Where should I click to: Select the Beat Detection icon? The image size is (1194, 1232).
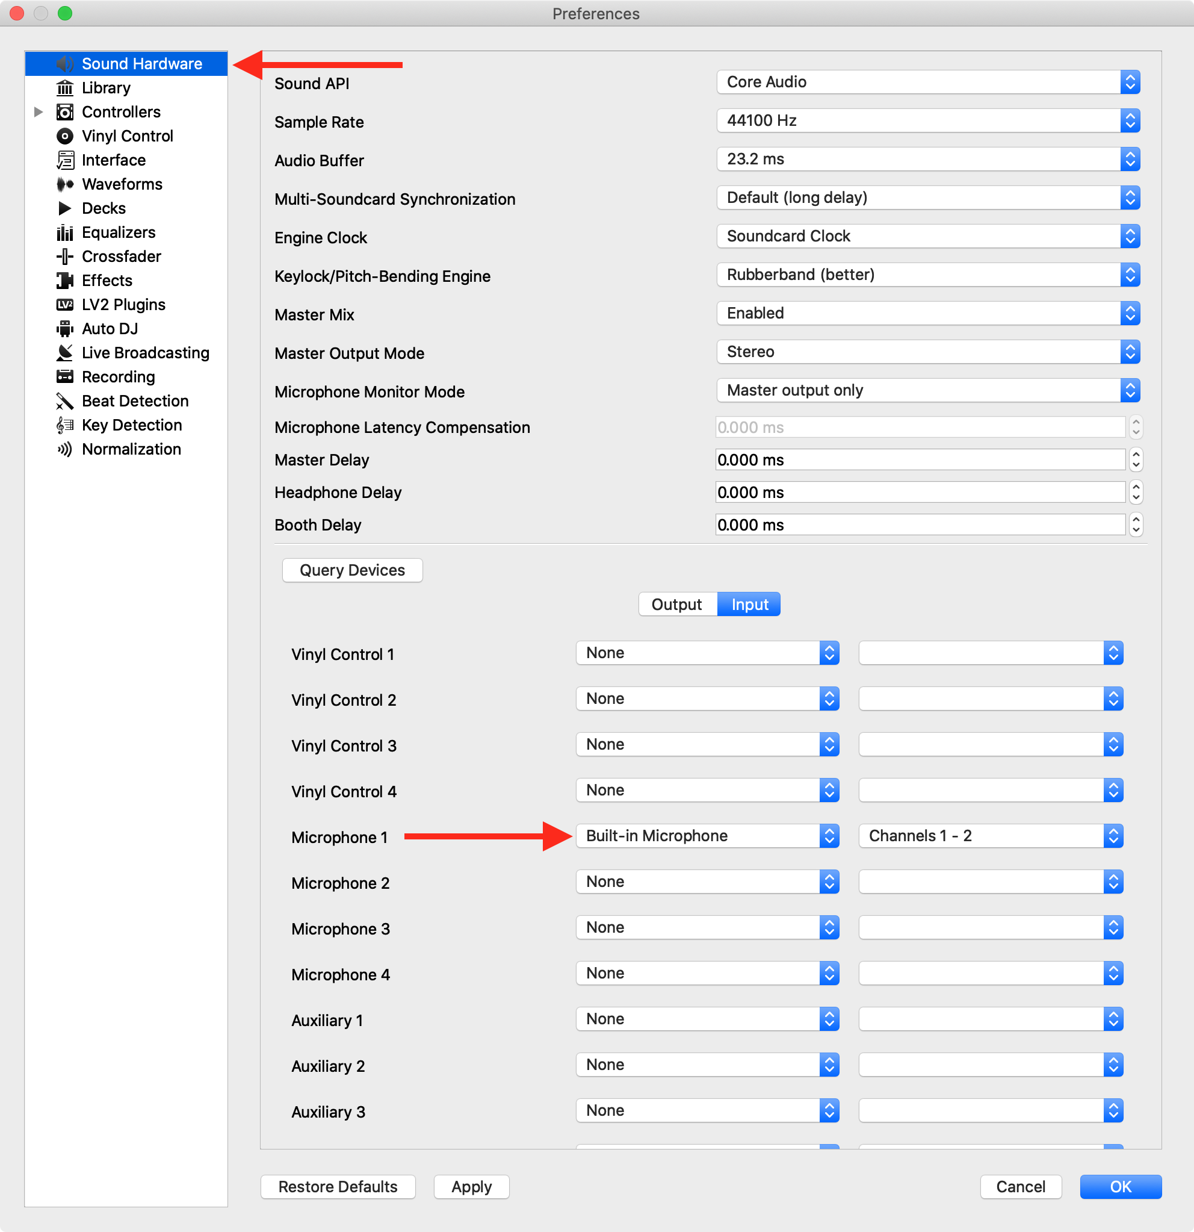coord(64,401)
